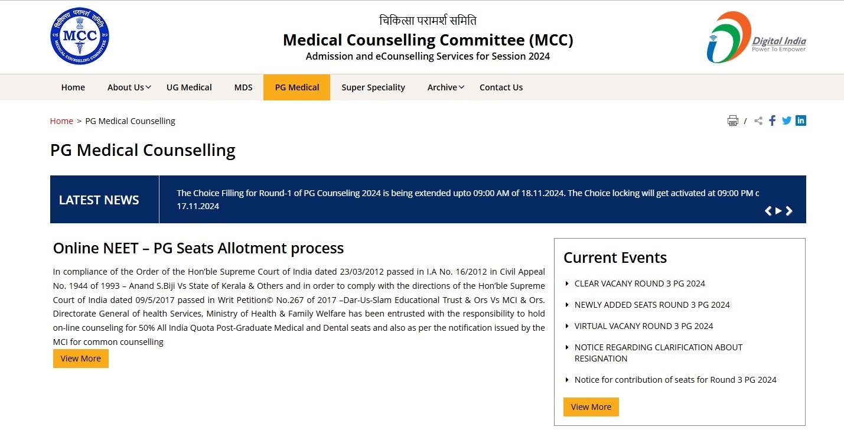
Task: Show previous latest news item
Action: pyautogui.click(x=768, y=211)
